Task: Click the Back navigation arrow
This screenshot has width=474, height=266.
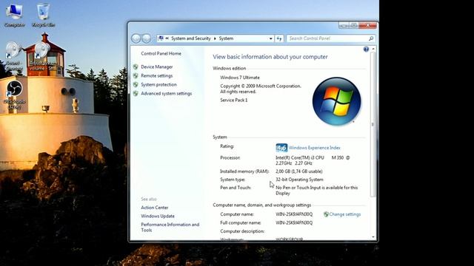Action: [136, 38]
